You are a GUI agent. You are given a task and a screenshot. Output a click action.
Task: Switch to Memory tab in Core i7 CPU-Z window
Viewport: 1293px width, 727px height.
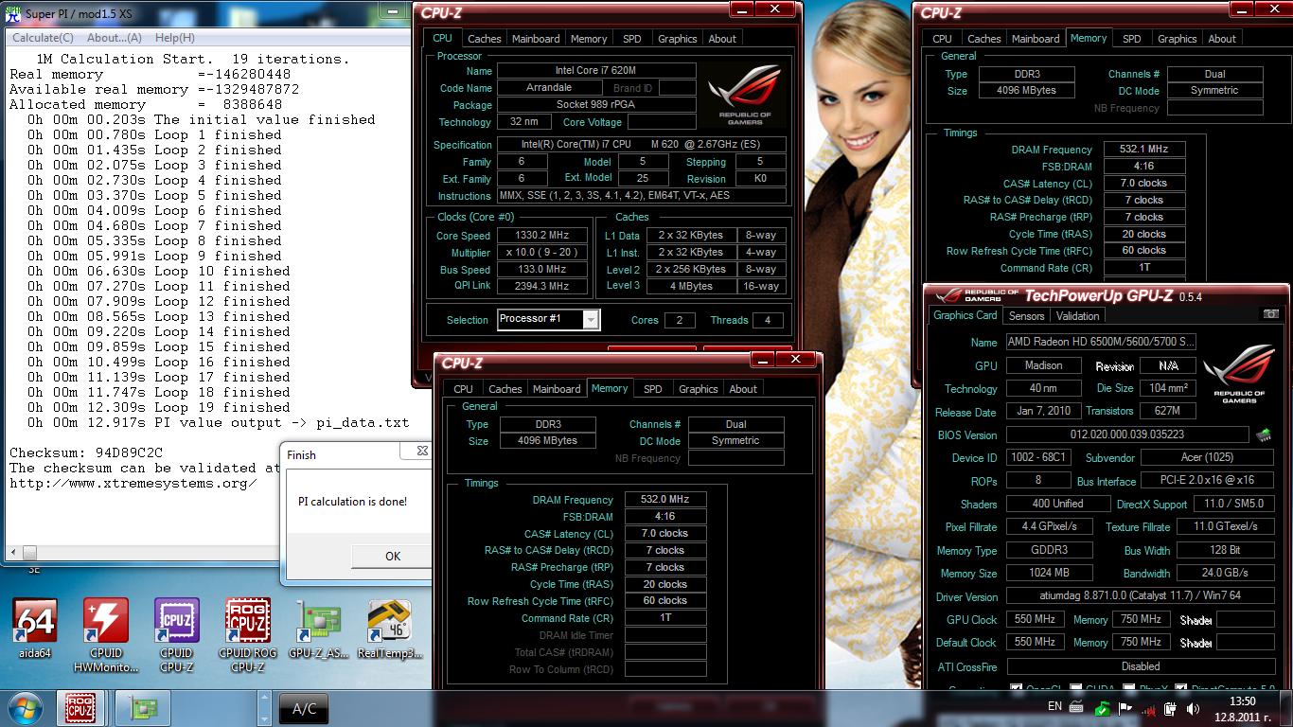[x=589, y=39]
